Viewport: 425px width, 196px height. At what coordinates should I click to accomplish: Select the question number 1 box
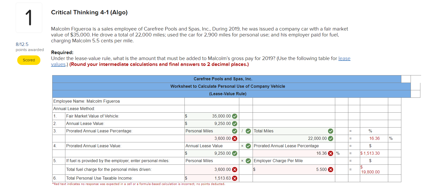click(29, 18)
